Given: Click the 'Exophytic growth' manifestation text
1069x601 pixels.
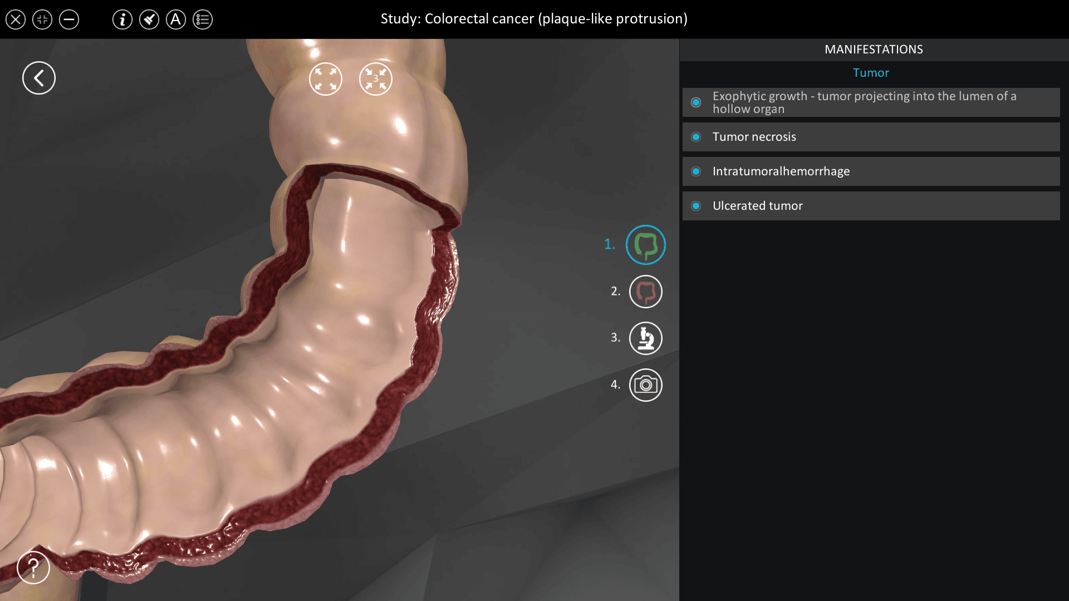Looking at the screenshot, I should click(x=865, y=102).
